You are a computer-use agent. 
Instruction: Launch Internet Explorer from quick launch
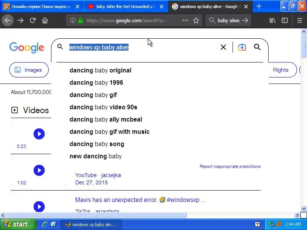pos(45,224)
